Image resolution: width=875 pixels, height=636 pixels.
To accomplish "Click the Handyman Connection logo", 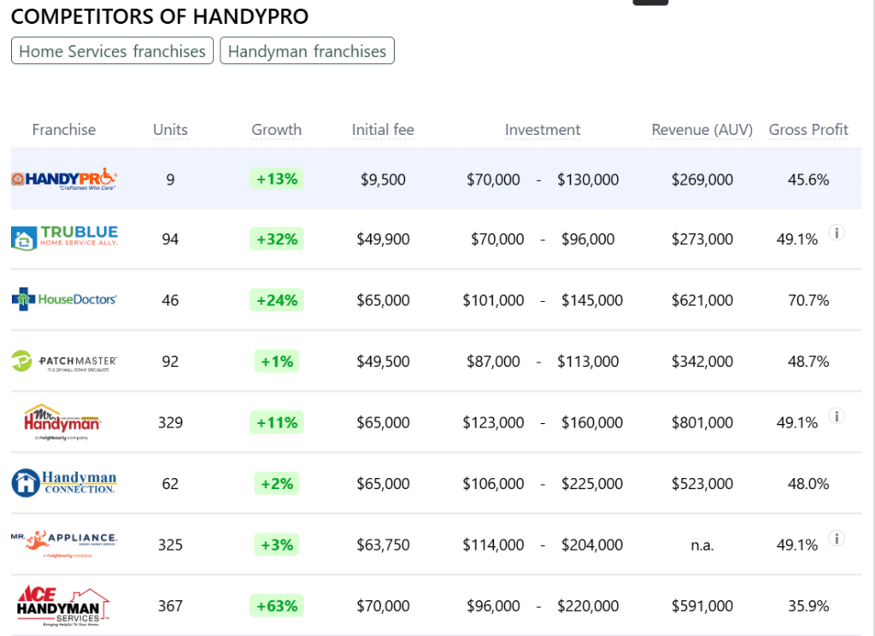I will coord(64,483).
